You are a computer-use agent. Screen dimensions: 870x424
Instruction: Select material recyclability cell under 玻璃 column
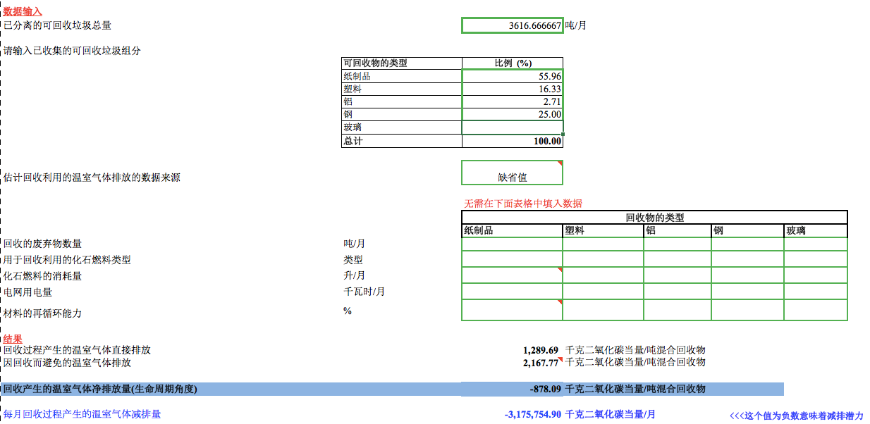[815, 310]
